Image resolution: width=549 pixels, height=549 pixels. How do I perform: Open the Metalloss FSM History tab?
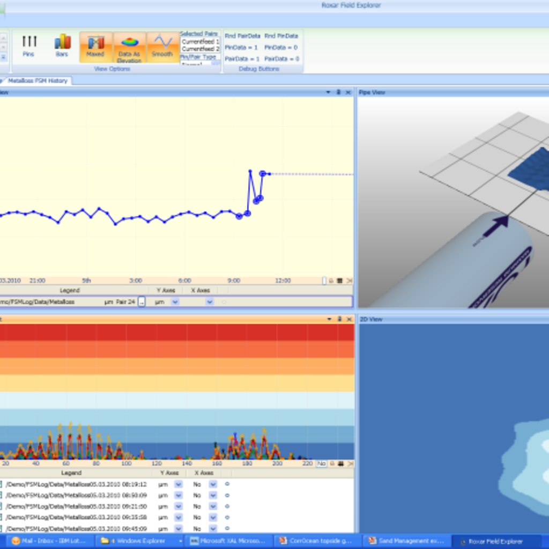[38, 80]
